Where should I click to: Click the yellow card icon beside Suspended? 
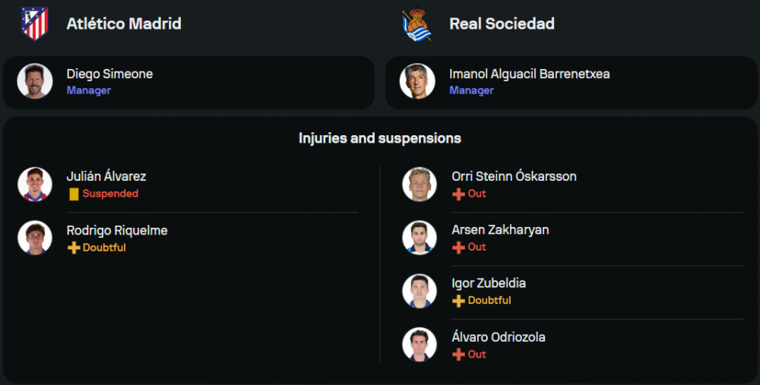pyautogui.click(x=74, y=194)
